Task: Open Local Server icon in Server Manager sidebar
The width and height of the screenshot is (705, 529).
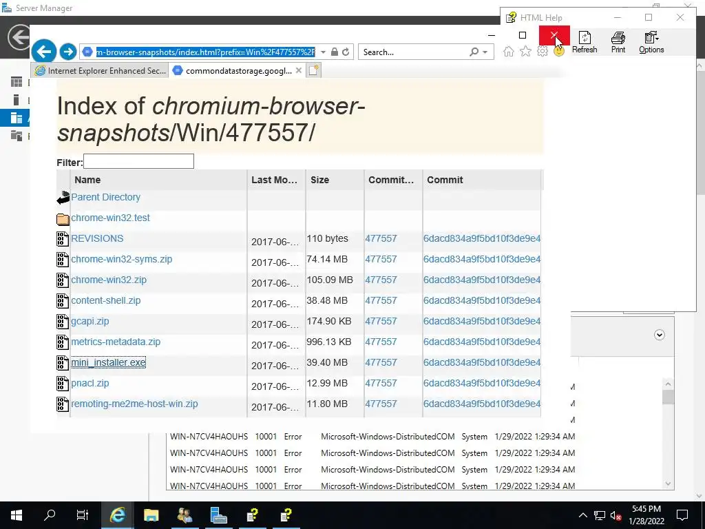Action: [17, 100]
